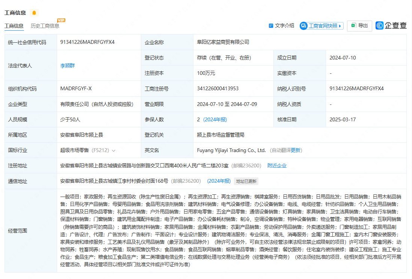
Task: Click (2024年报) link in 通信地址 row
Action: (219, 181)
